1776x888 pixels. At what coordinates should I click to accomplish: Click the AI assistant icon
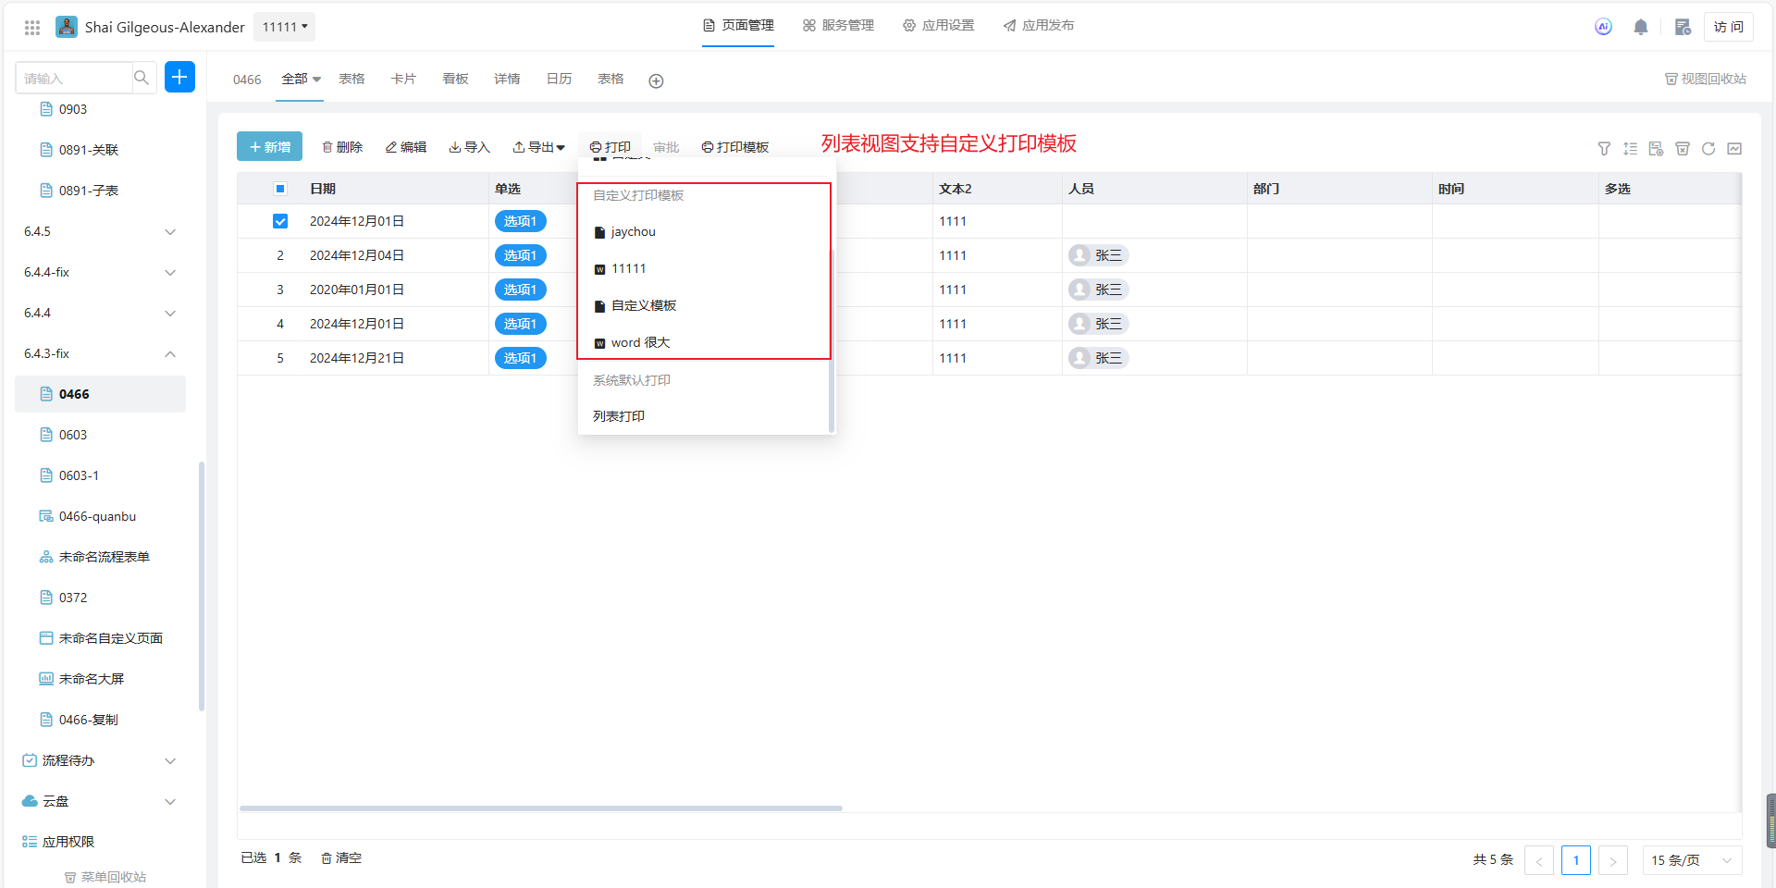[x=1603, y=27]
